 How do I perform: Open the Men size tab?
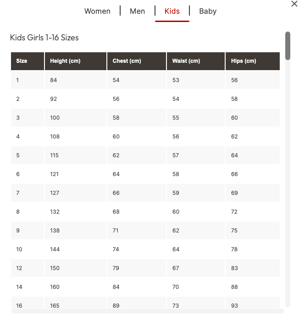137,11
